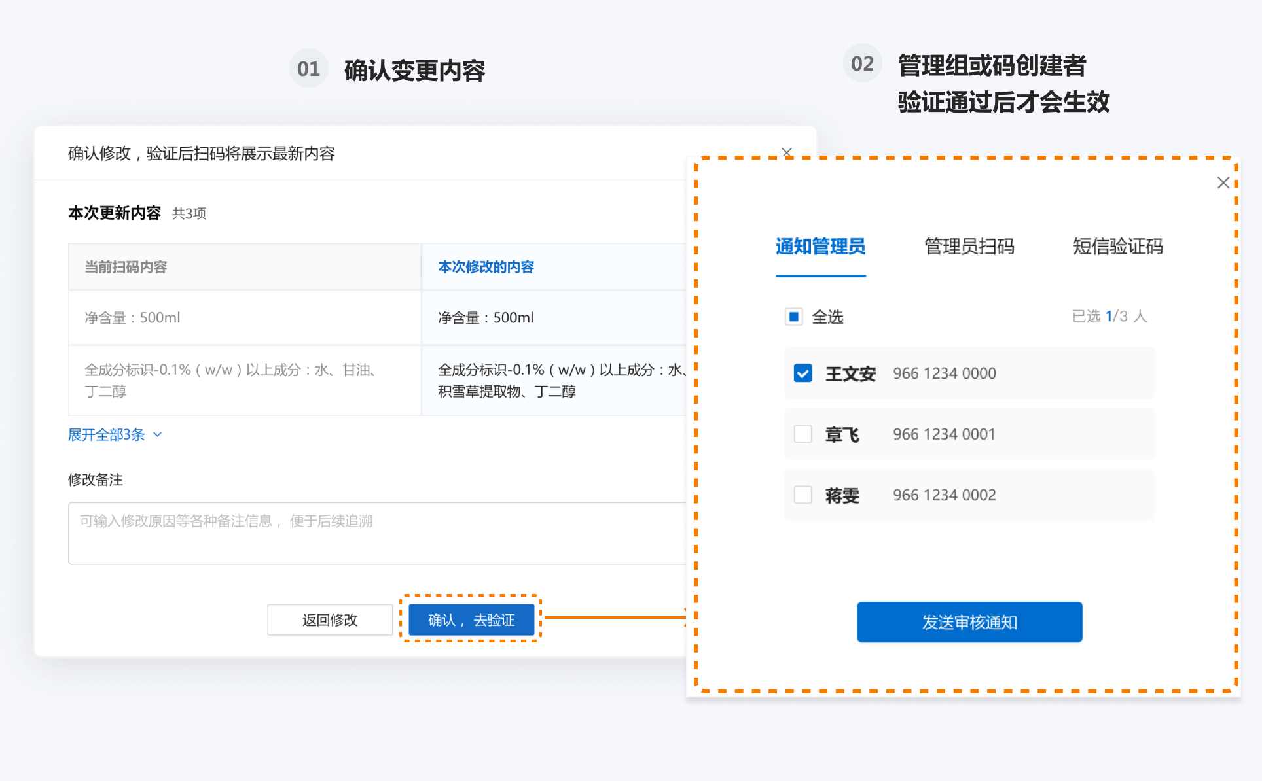The image size is (1262, 781).
Task: Click the 本次修改的内容 column header
Action: (x=486, y=267)
